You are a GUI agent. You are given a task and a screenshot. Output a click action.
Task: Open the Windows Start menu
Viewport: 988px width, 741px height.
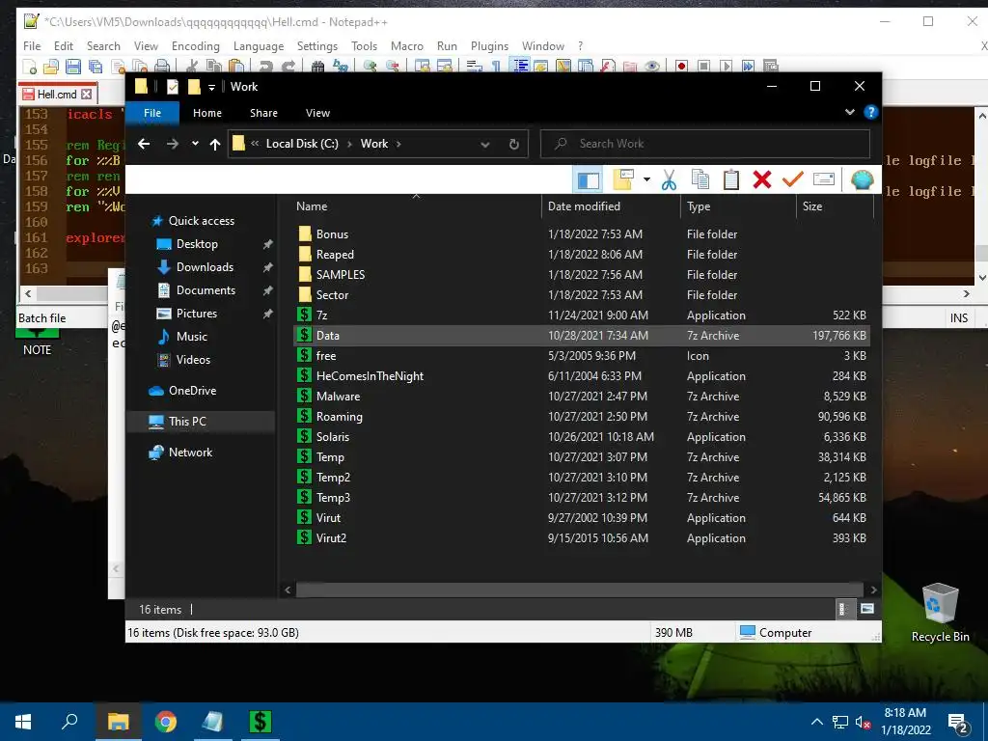tap(23, 722)
